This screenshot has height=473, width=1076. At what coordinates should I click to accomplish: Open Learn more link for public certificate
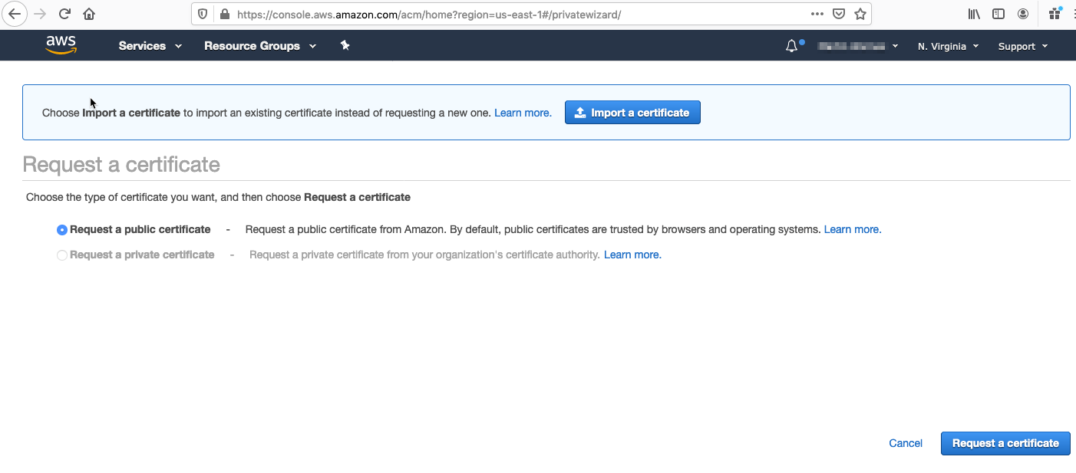pos(853,229)
